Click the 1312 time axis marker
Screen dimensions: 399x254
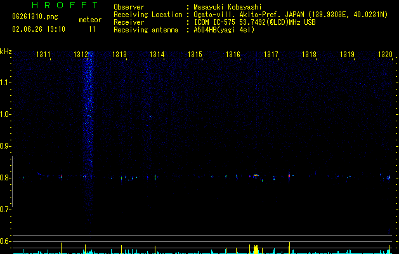pos(81,55)
